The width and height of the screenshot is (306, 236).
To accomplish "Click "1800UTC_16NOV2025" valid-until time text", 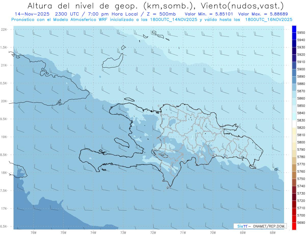I will pos(269,20).
